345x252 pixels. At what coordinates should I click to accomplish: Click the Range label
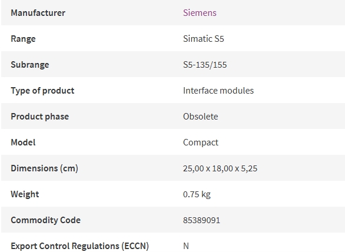pos(23,39)
